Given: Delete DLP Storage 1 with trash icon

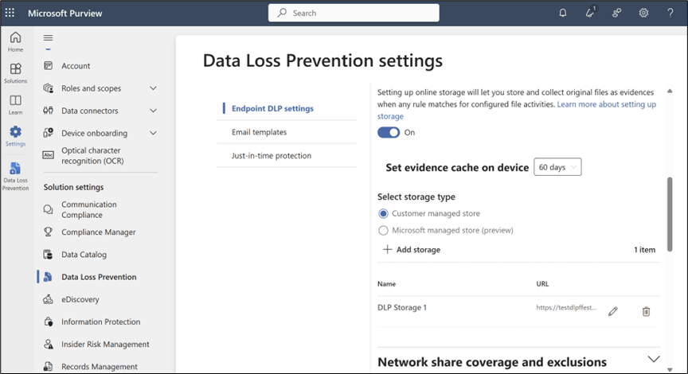Looking at the screenshot, I should tap(646, 311).
